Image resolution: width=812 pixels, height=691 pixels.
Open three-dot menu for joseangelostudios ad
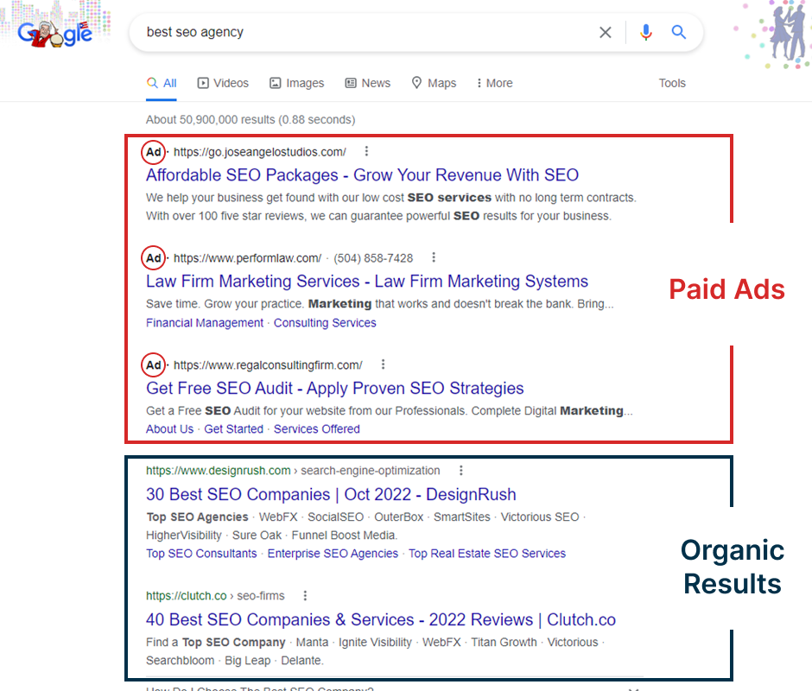pos(366,151)
